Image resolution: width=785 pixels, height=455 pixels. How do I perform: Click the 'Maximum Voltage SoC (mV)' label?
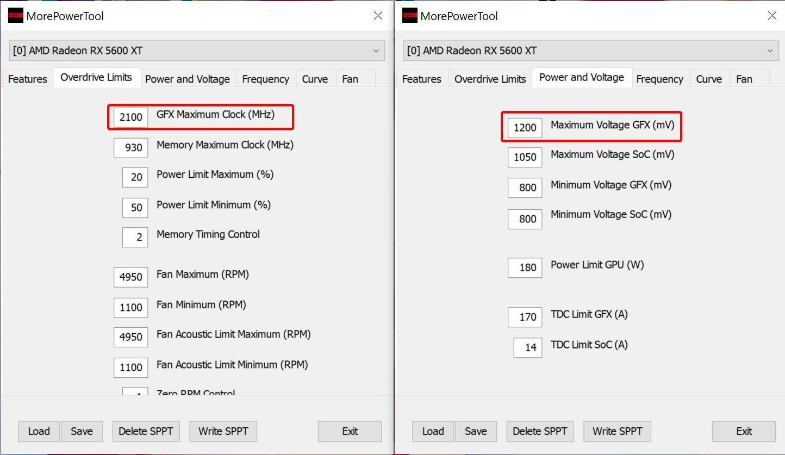tap(613, 154)
